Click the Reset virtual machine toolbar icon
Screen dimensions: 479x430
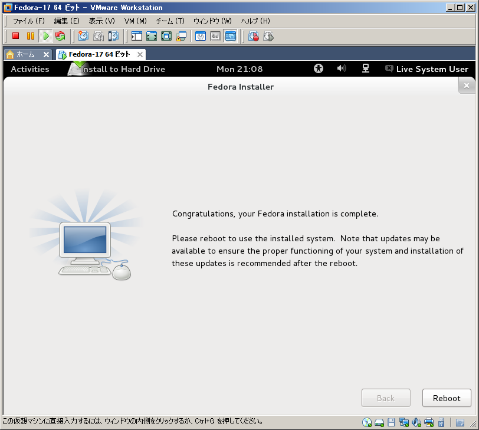tap(60, 36)
